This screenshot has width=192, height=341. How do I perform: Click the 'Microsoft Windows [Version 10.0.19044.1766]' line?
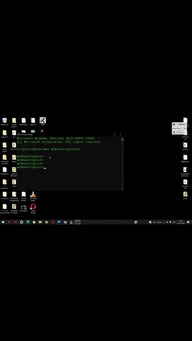coord(56,138)
